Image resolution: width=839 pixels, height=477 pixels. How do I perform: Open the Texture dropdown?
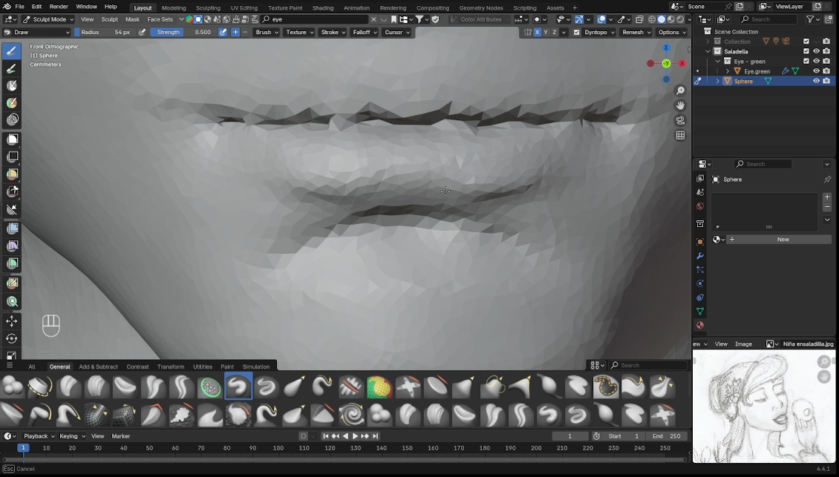click(x=299, y=32)
